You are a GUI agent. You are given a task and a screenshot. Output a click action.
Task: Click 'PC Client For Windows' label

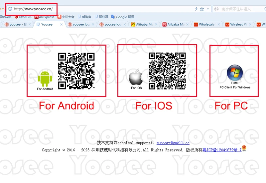coord(235,87)
